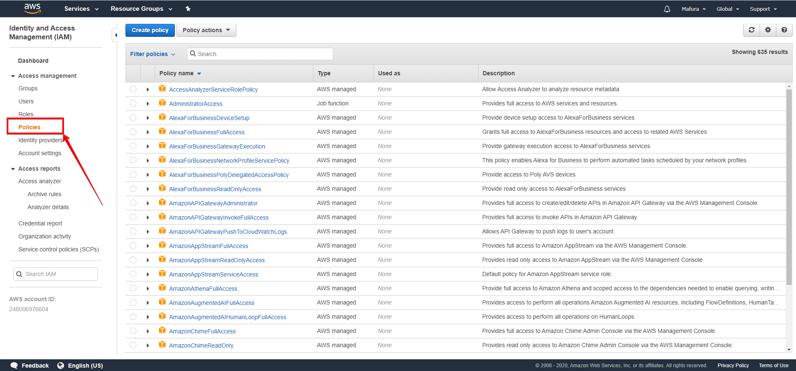Open the Filter policies dropdown
Image resolution: width=796 pixels, height=371 pixels.
(152, 54)
